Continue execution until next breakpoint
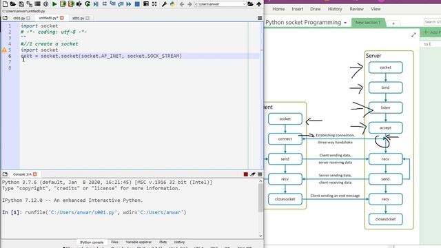Screen dimensions: 441x248 (129, 4)
